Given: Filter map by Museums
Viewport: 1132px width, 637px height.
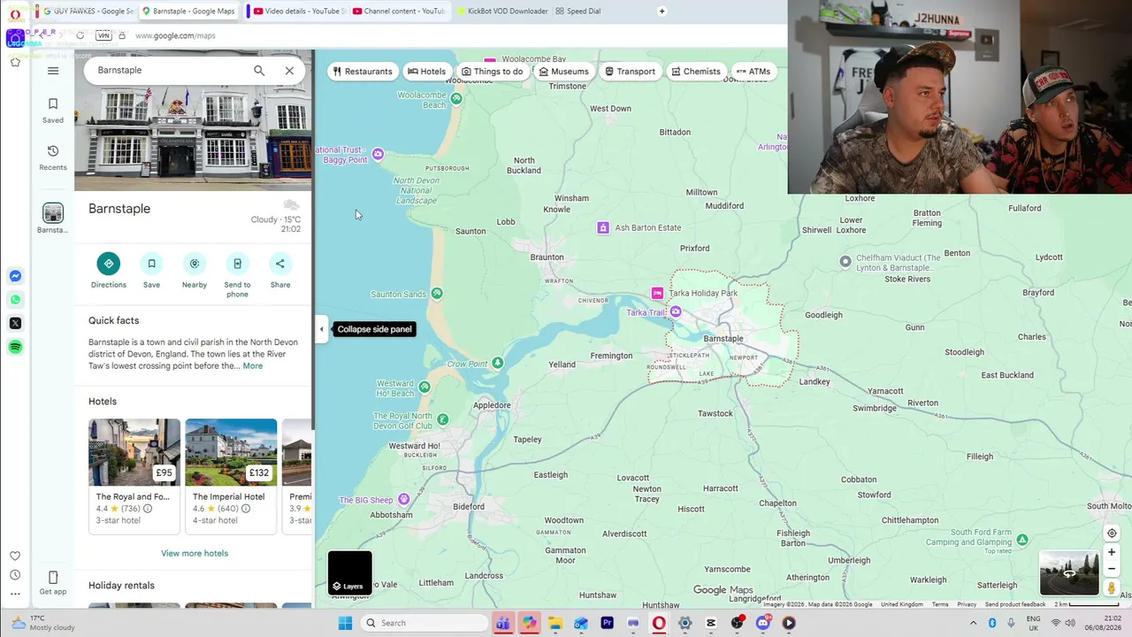Looking at the screenshot, I should [563, 72].
